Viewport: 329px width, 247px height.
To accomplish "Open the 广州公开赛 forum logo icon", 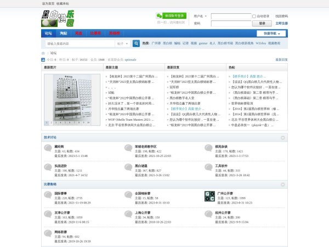I will pos(209,197).
